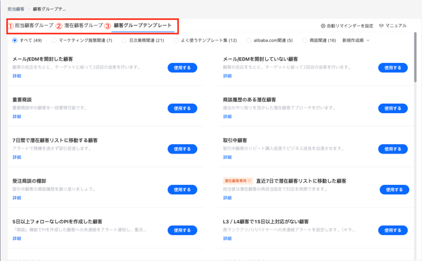Screen dimensions: 422x261
Task: Click the 重要商談 template title
Action: (22, 100)
